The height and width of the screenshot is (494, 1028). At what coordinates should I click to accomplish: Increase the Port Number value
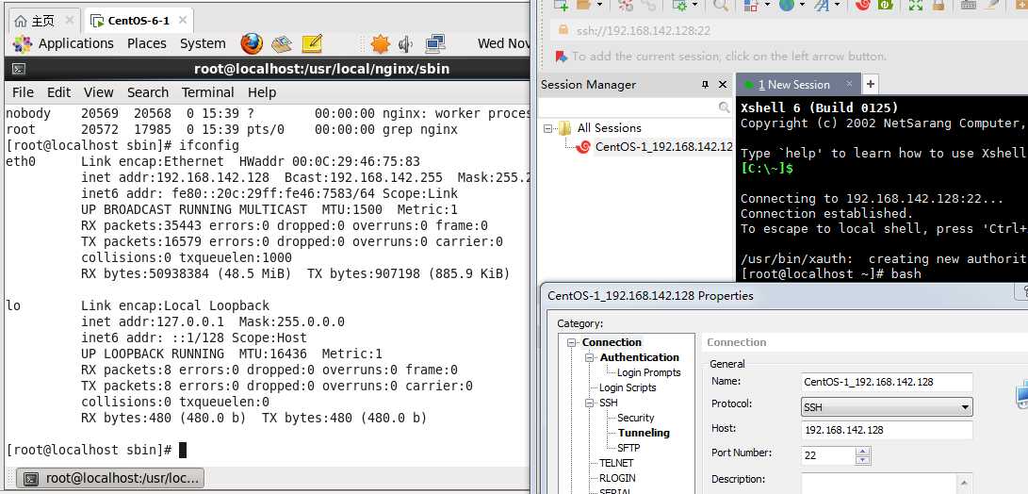pos(863,451)
